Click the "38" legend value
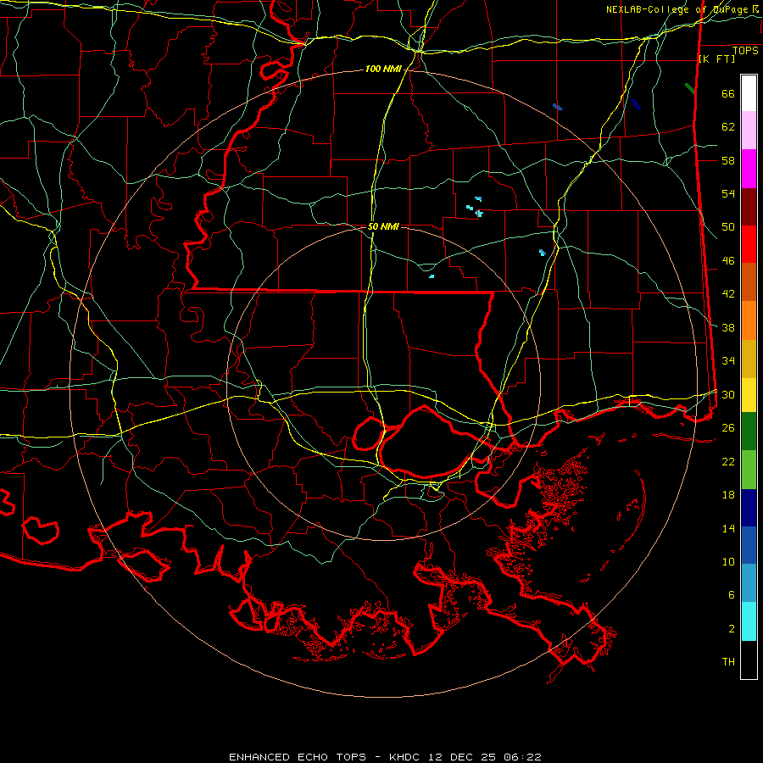This screenshot has width=763, height=763. click(x=728, y=327)
